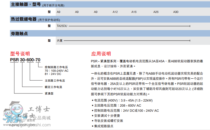210x130 pixels.
Task: Click the 额定工作电流 label
Action: [x=53, y=87]
